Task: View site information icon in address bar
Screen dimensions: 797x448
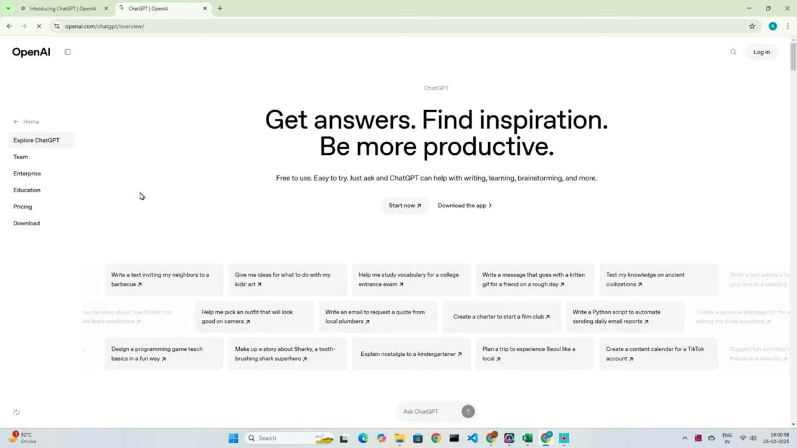Action: (x=57, y=26)
